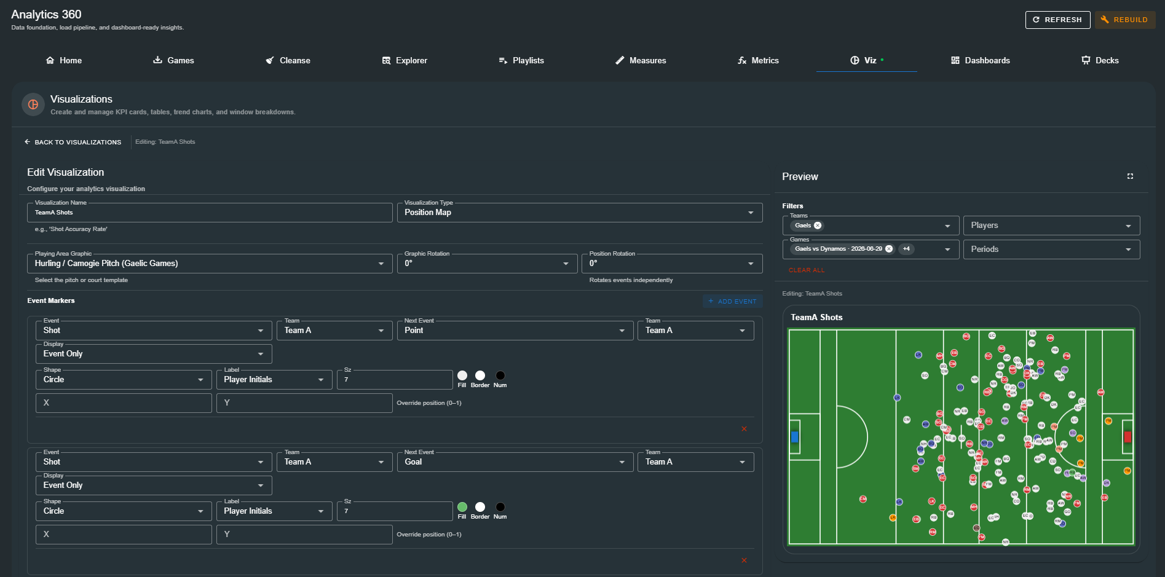Click the X override field for Point marker
Screen dimensions: 1165x577
124,403
